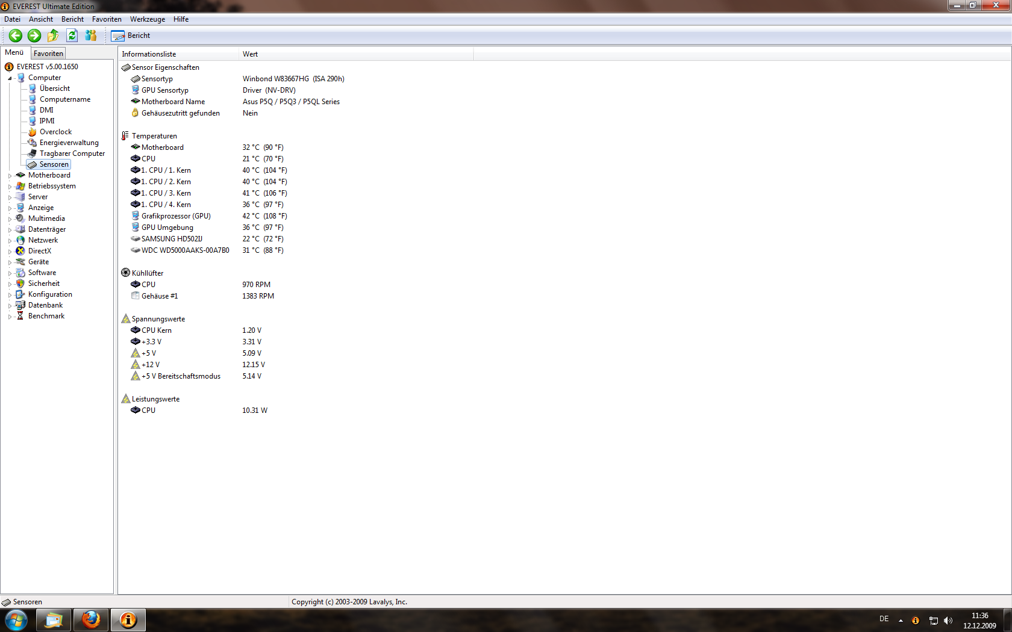
Task: Click the Wert column header
Action: click(356, 54)
